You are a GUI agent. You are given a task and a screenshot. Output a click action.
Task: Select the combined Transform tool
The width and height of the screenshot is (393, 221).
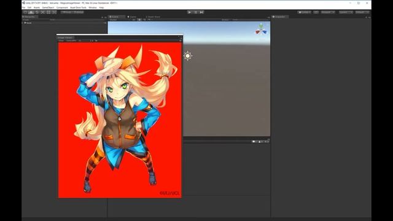tap(54, 12)
